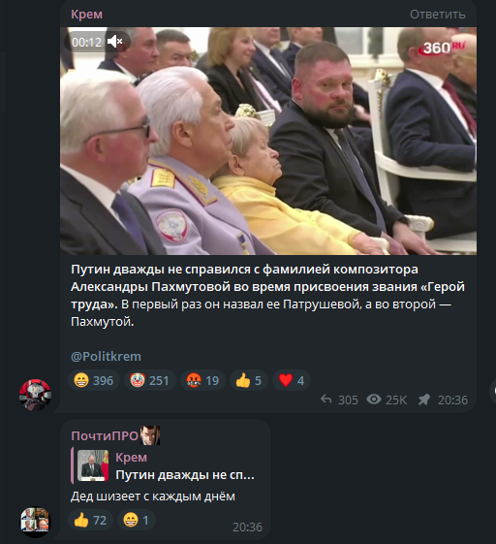The width and height of the screenshot is (496, 544).
Task: Click the angry face reaction with 19
Action: (202, 380)
